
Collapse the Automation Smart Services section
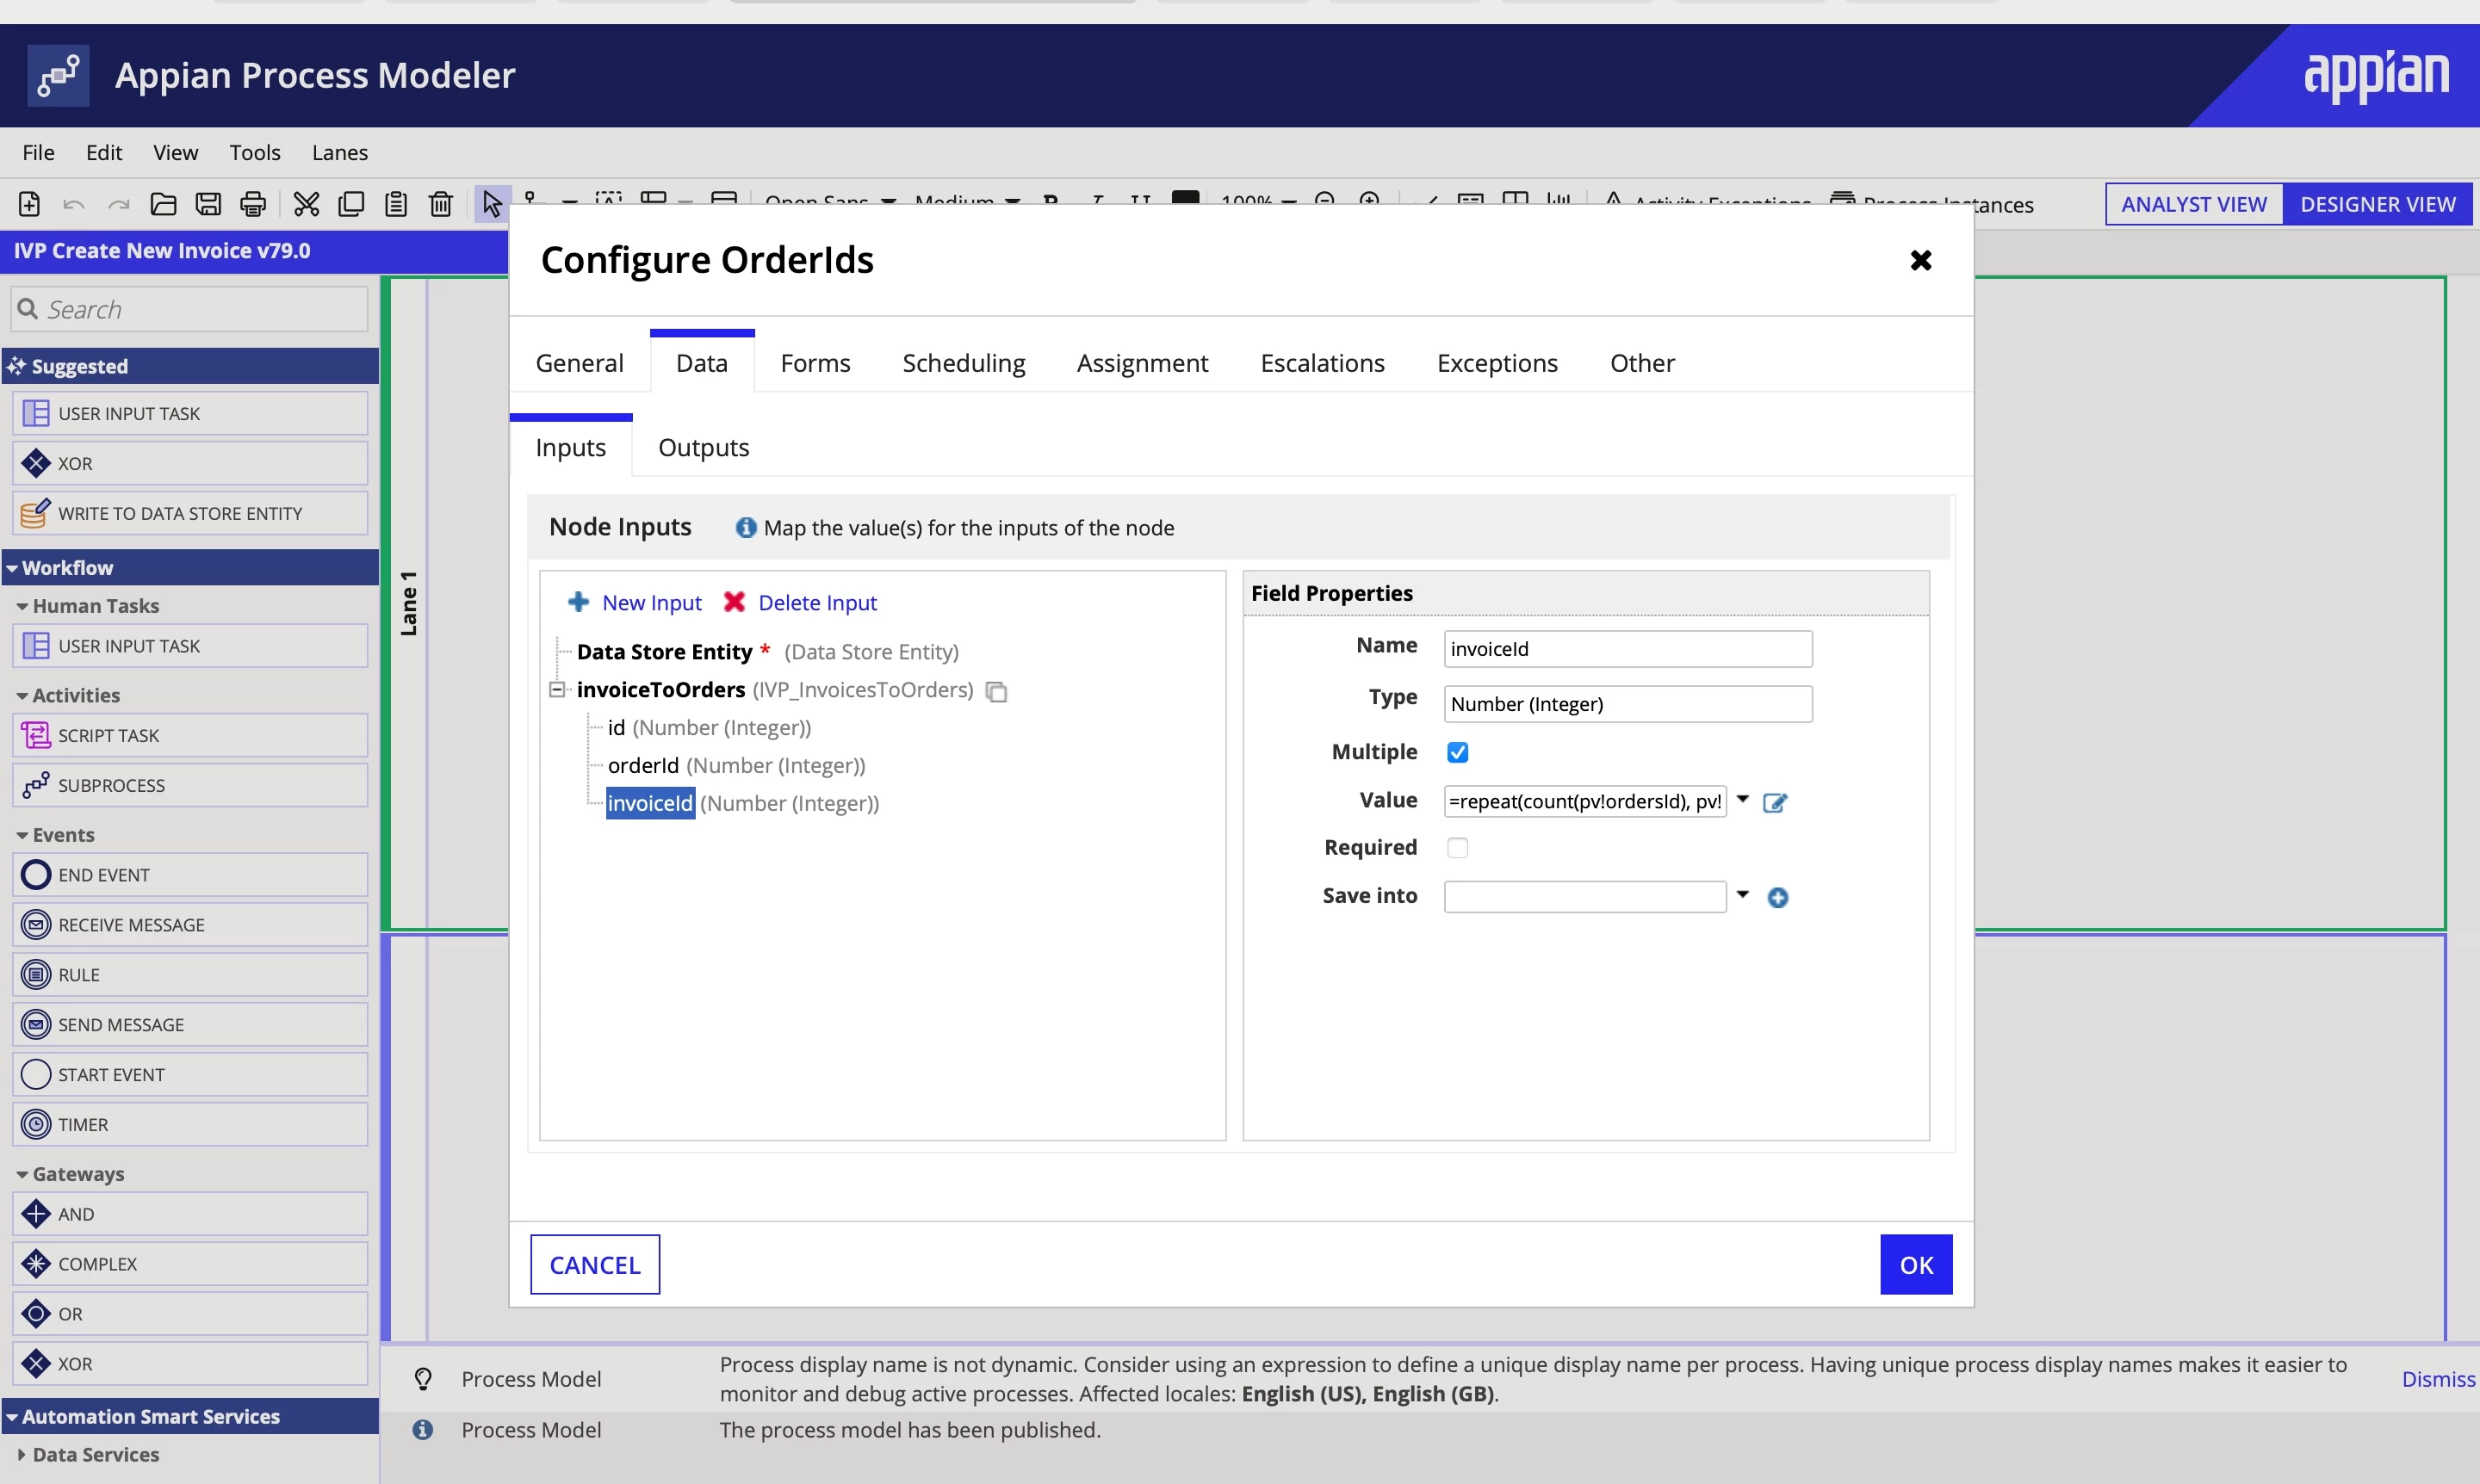point(12,1417)
